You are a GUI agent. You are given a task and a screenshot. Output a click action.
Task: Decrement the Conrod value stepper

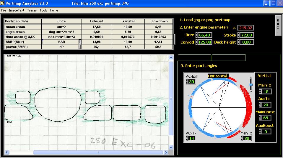(x=196, y=43)
